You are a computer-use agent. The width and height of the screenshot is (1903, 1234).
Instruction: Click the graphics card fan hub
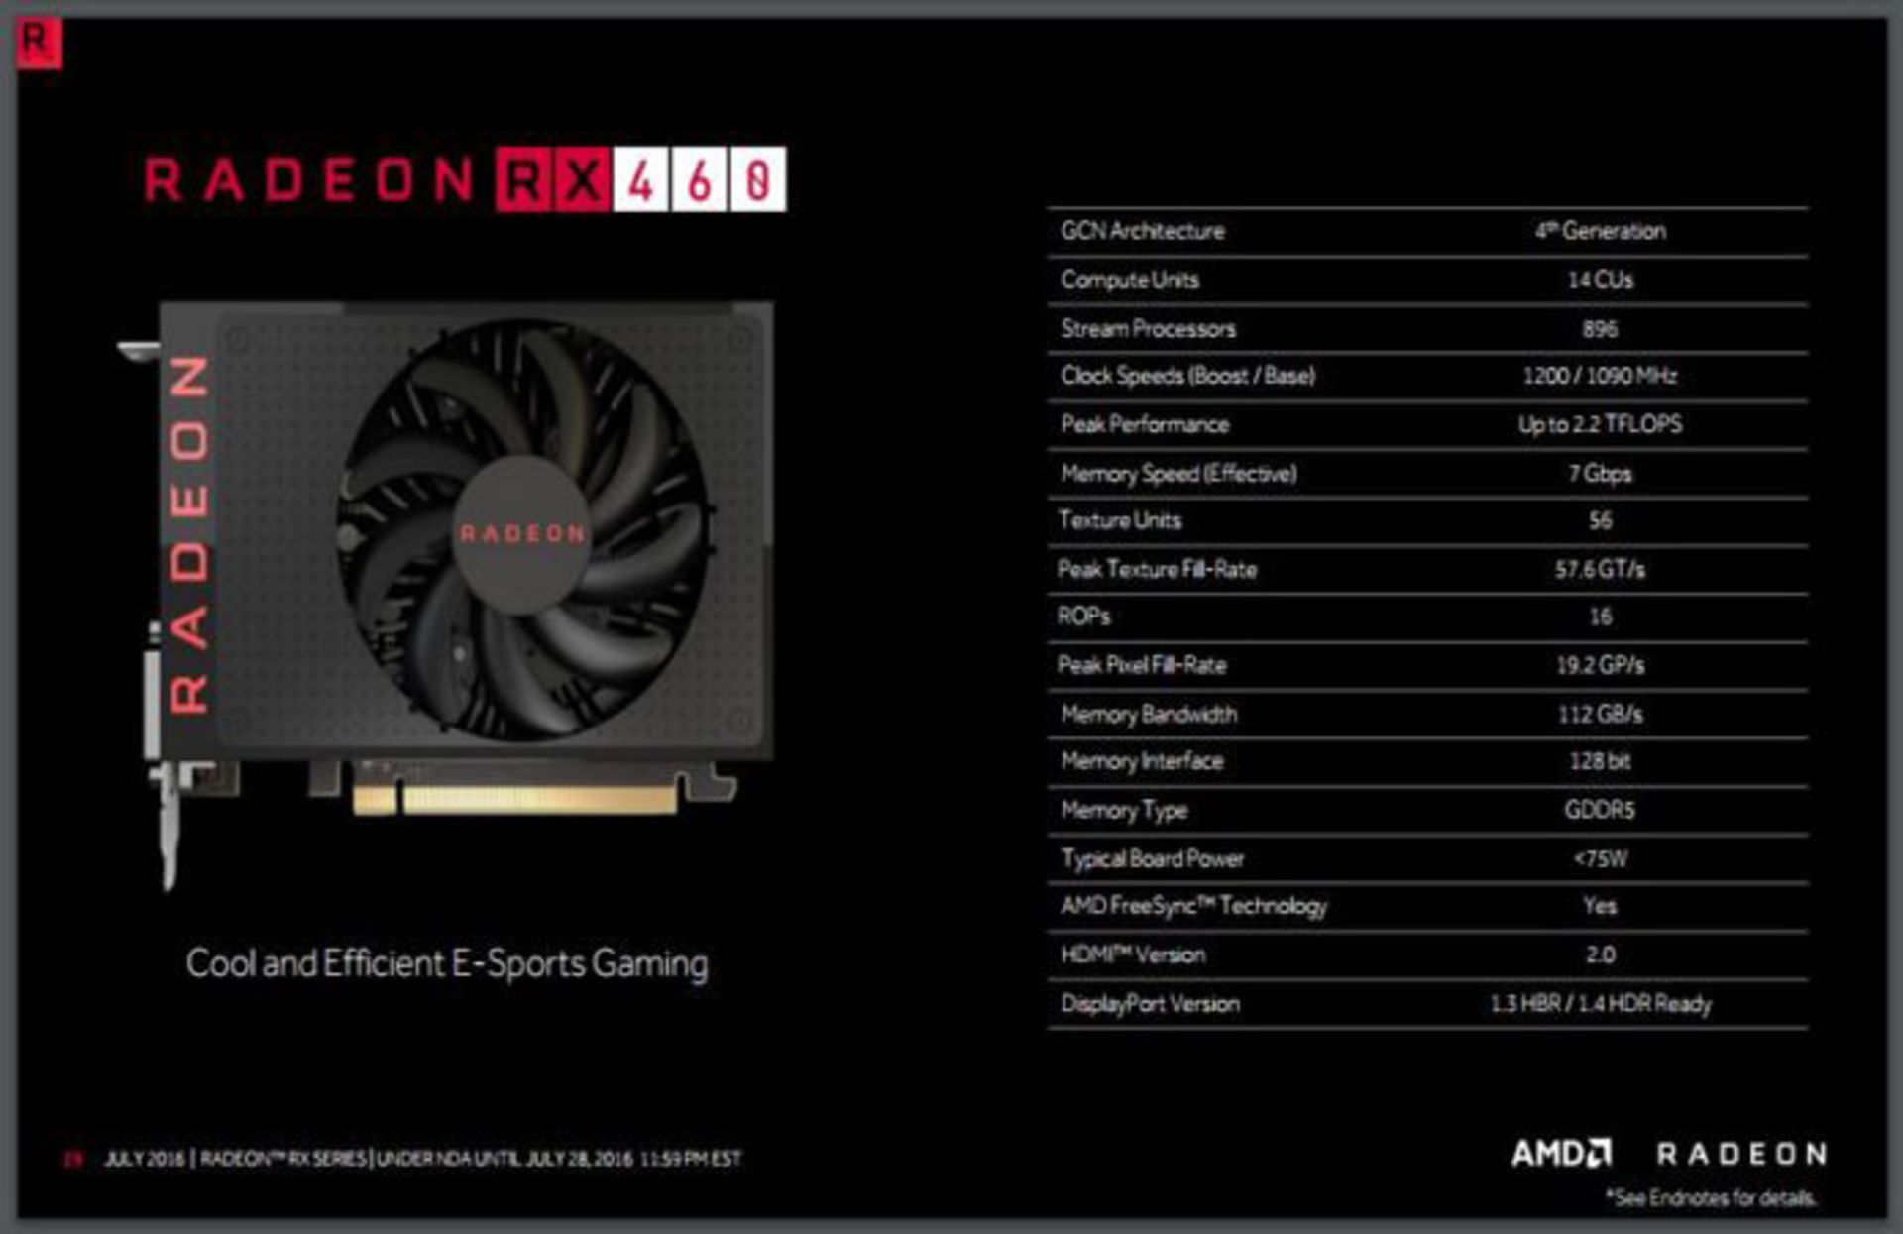coord(522,533)
